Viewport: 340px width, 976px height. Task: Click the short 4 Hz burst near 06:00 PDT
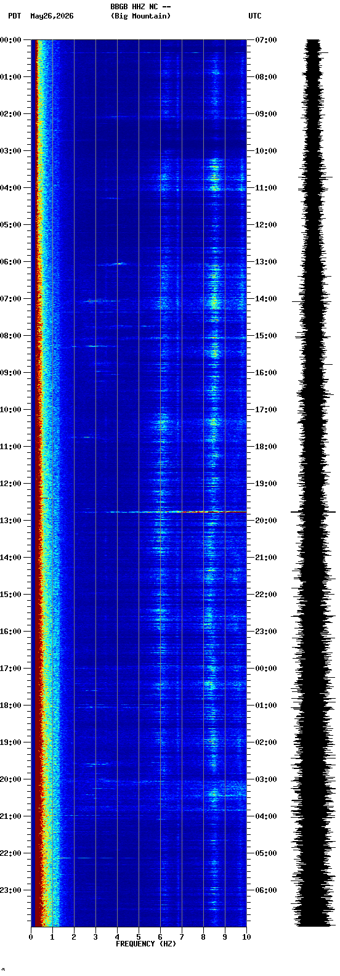tap(118, 264)
